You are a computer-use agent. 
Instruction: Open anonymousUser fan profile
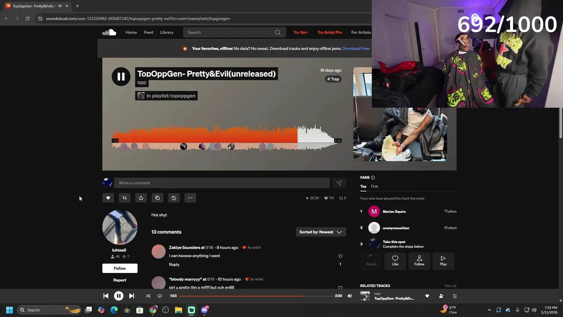coord(396,228)
